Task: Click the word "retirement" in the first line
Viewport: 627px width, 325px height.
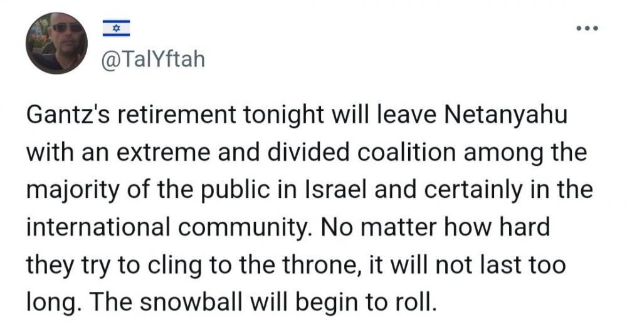Action: 176,115
